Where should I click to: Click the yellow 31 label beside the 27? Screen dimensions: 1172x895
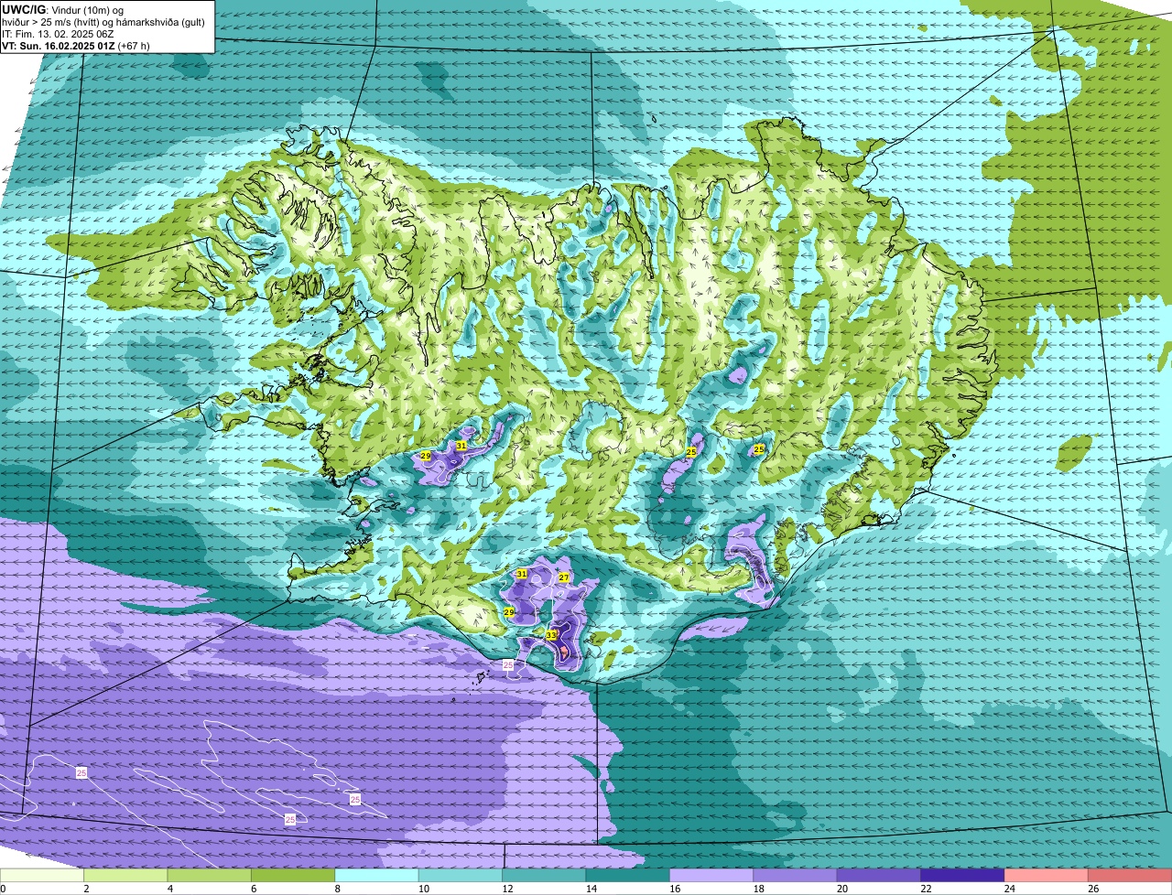tap(522, 574)
